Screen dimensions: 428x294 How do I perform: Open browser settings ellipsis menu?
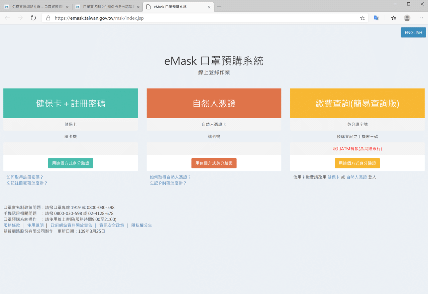(421, 18)
